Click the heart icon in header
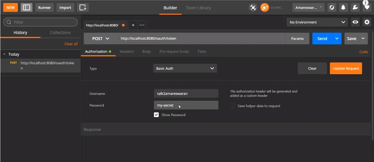 367,8
